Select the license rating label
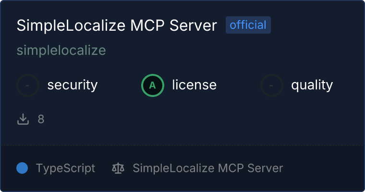Image resolution: width=365 pixels, height=192 pixels. [194, 84]
